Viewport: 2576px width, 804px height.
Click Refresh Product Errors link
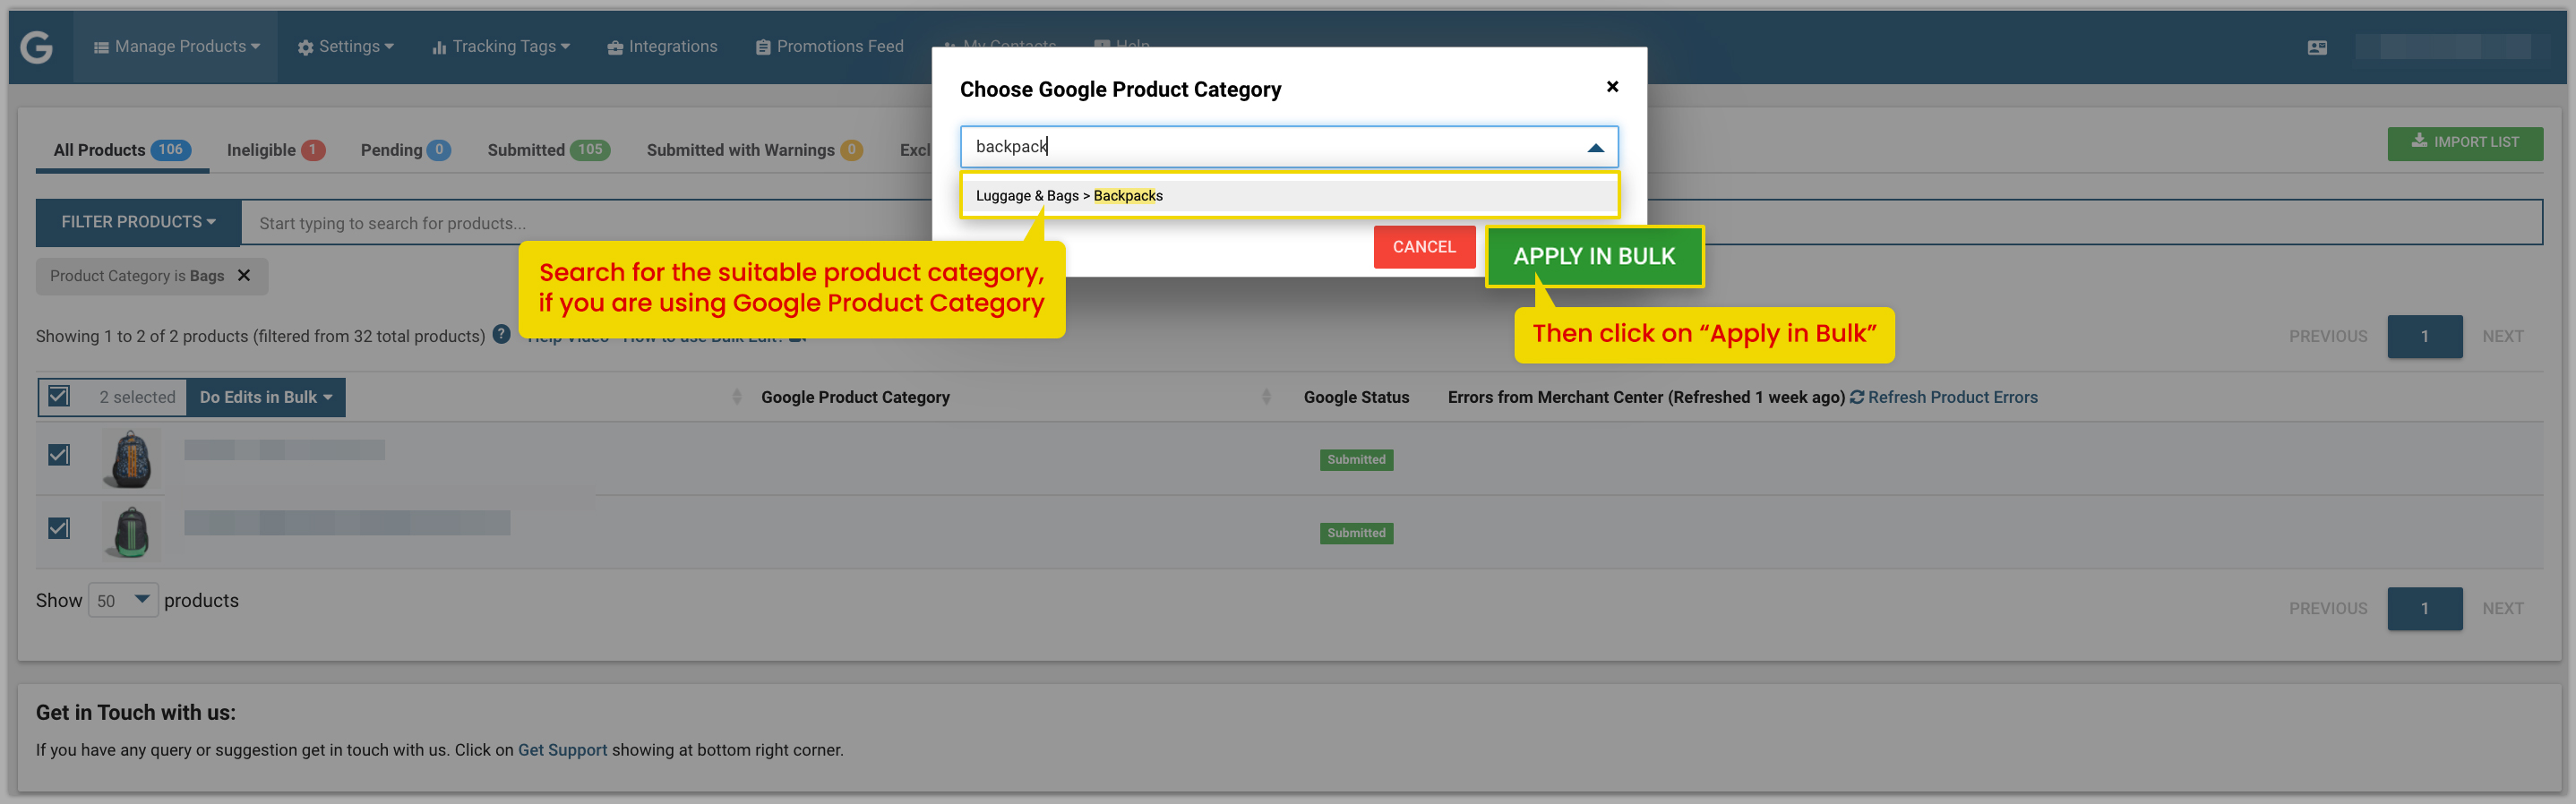(x=1943, y=397)
